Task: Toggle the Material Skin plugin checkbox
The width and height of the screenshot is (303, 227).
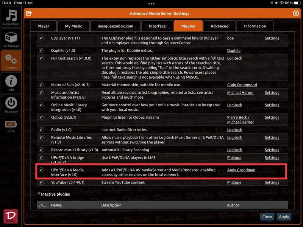Action: 41,85
